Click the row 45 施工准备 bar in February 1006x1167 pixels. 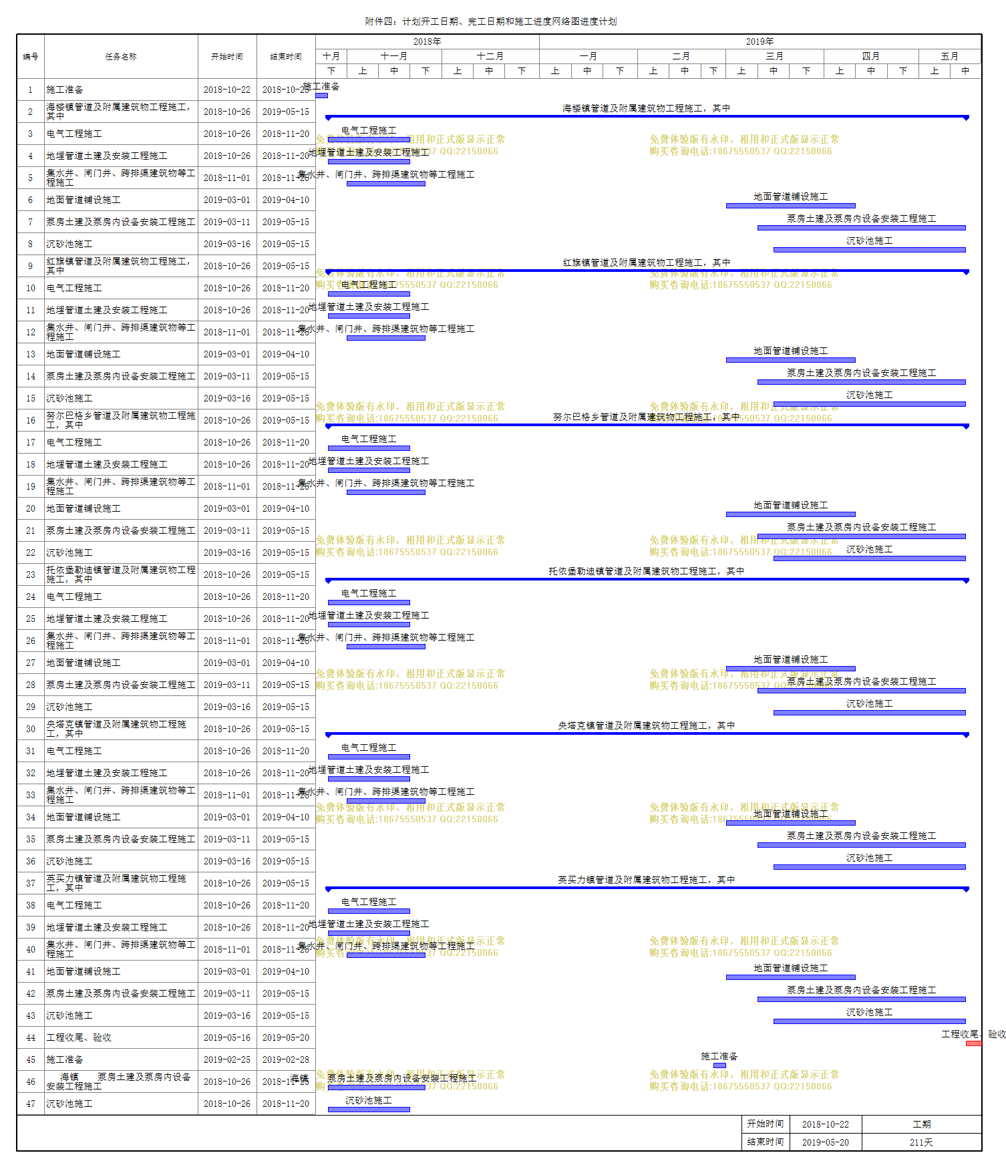pos(719,1065)
